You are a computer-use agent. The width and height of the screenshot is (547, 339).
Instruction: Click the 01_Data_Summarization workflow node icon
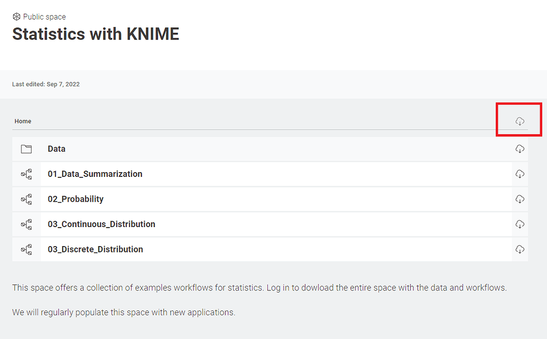[26, 174]
